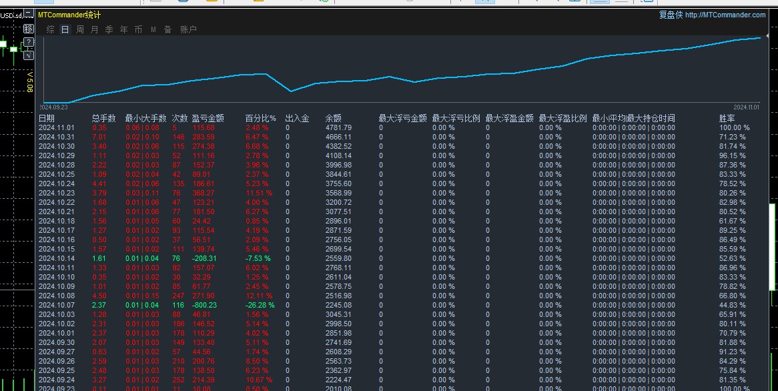Click the win rate 52.63 %
The width and height of the screenshot is (778, 391).
click(x=733, y=258)
